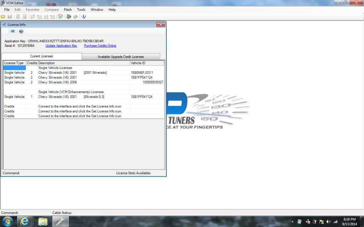This screenshot has height=227, width=364.
Task: Click the Credits column header
Action: [32, 63]
